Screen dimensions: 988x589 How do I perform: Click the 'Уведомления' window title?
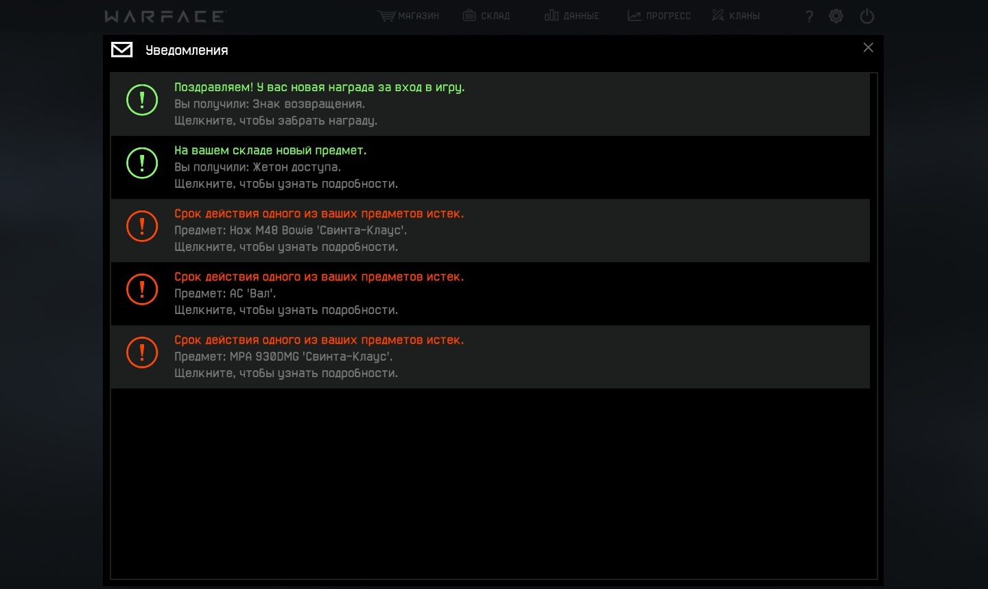click(187, 50)
